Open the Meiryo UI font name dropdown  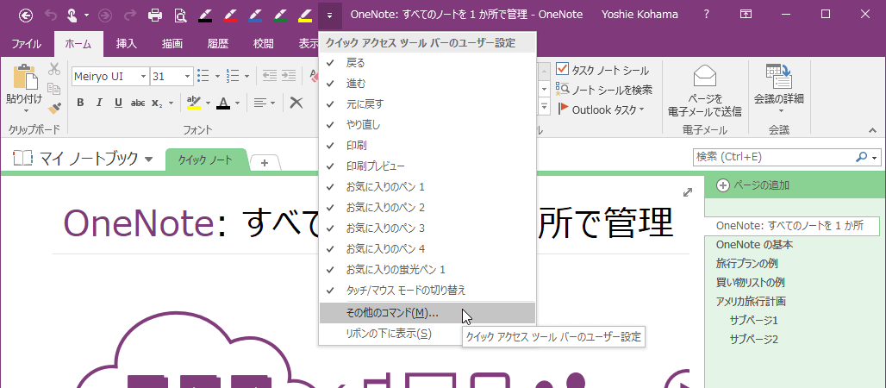[144, 77]
